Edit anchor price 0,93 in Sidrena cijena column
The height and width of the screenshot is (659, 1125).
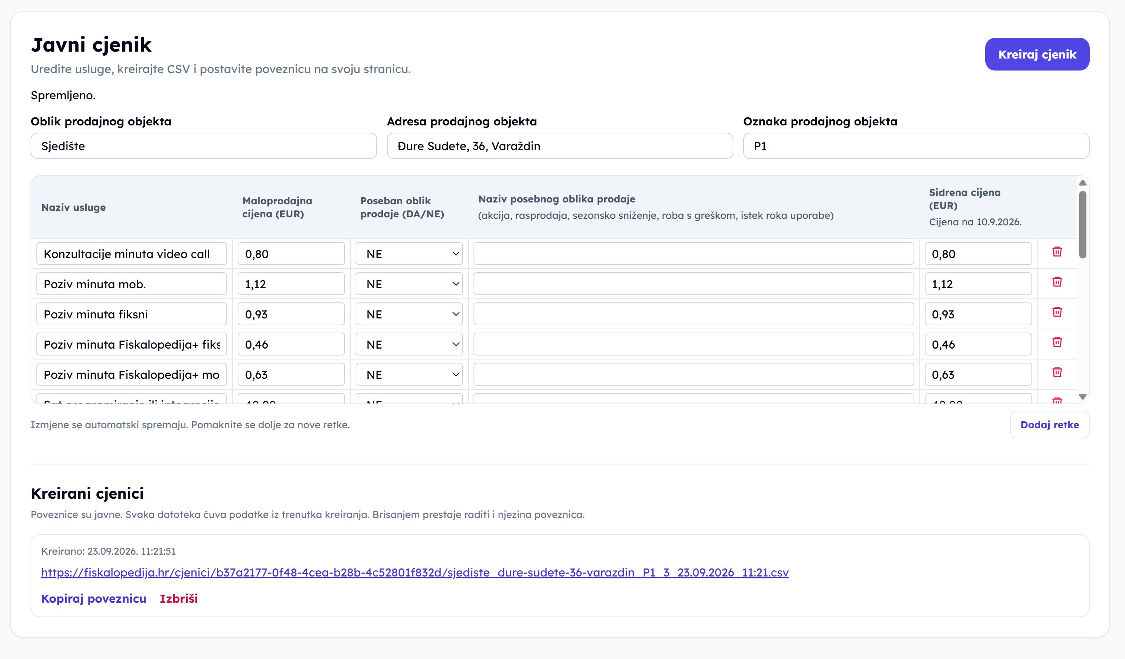[978, 314]
